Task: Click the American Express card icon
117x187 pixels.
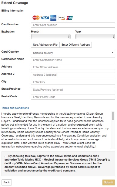Action: point(53,18)
